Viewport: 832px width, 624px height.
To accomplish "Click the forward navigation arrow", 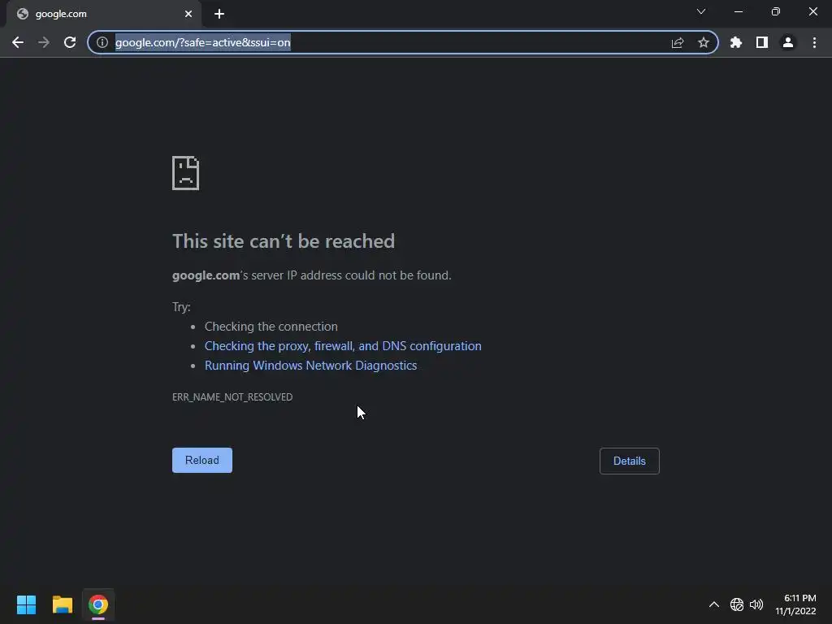I will tap(44, 42).
